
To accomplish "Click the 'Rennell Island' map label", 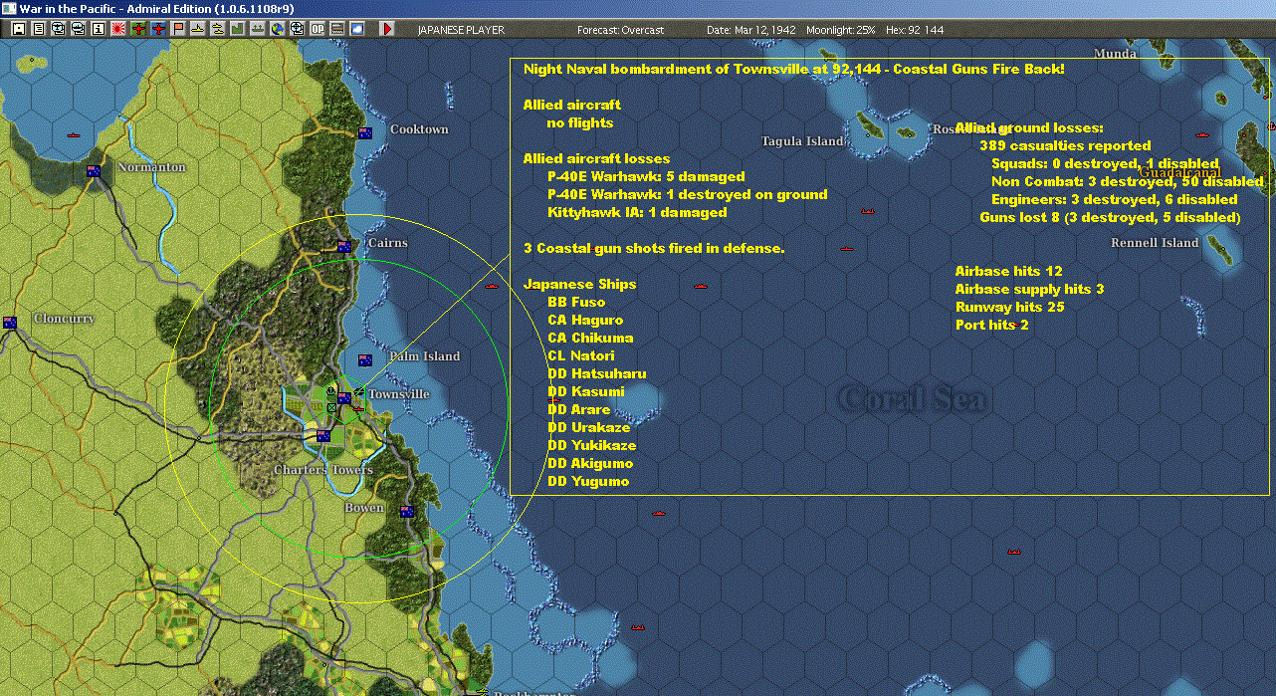I will (x=1155, y=243).
